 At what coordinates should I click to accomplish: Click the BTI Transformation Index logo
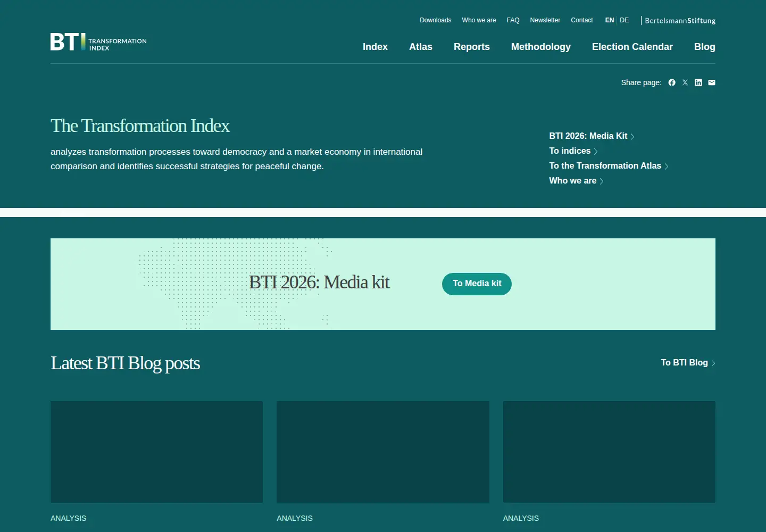98,42
